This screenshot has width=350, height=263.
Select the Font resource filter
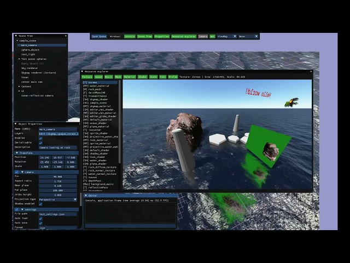click(x=163, y=77)
